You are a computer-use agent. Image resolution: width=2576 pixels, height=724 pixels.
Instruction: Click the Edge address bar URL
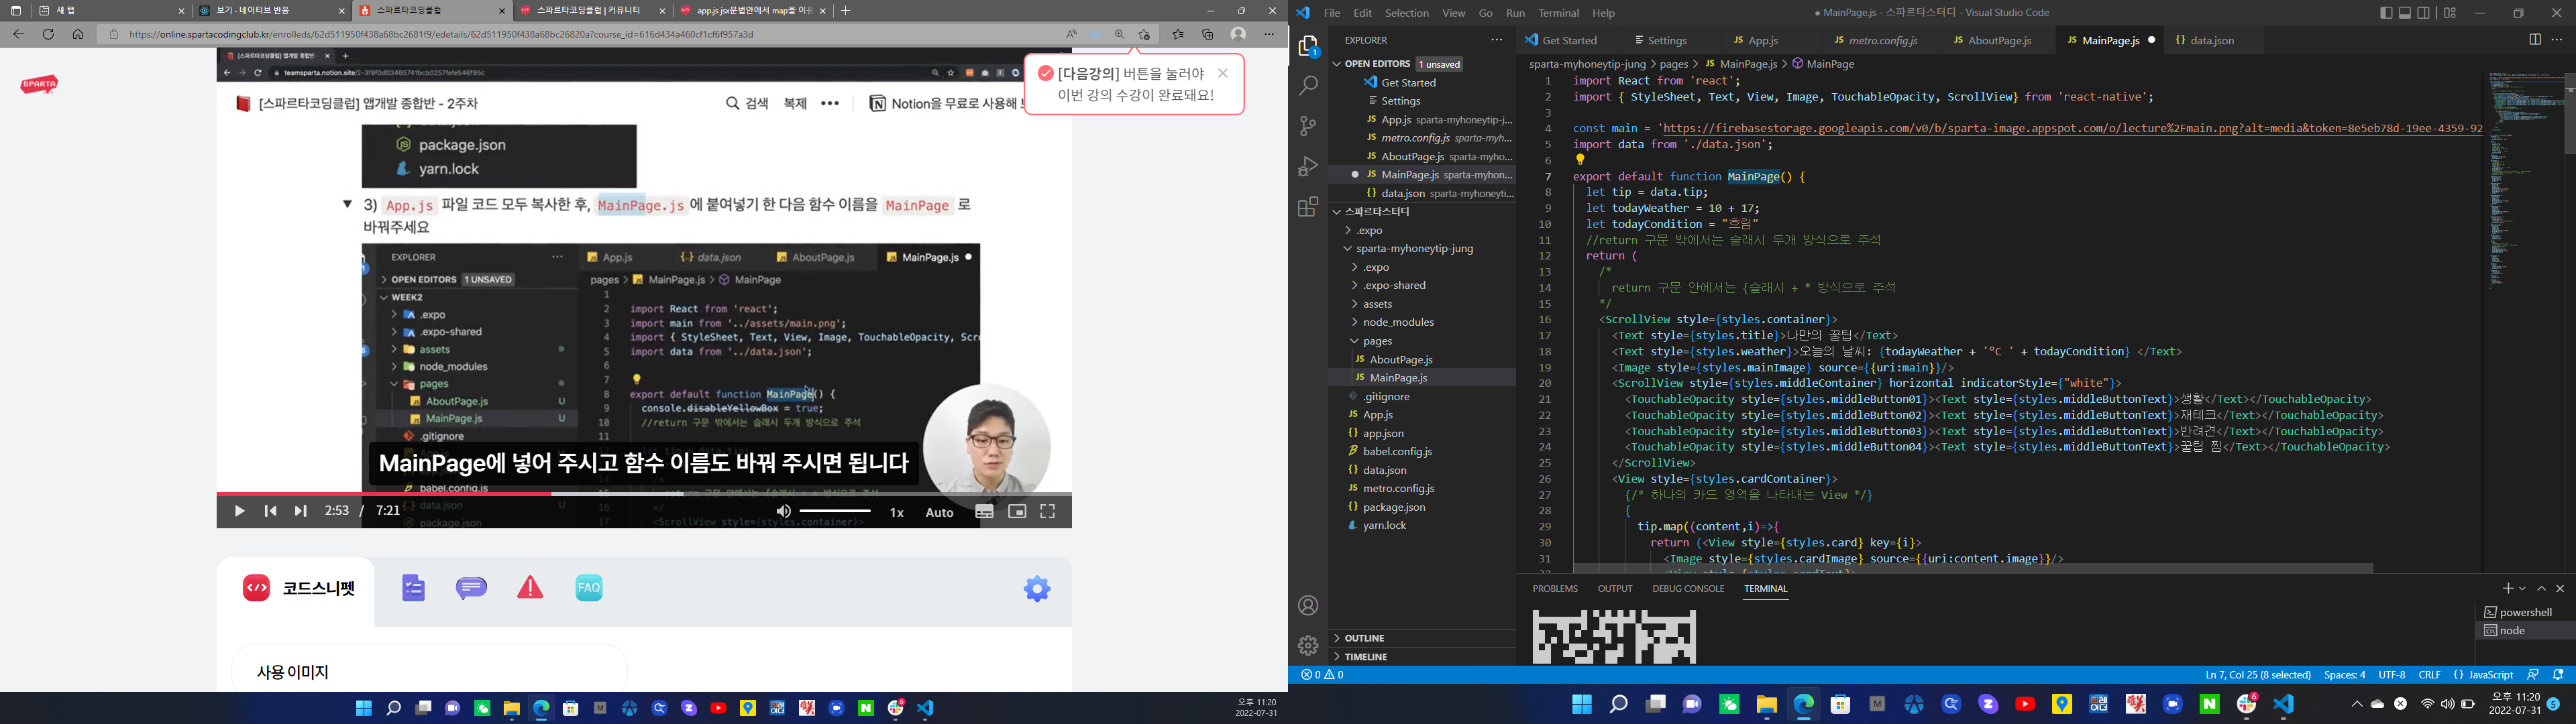click(x=442, y=34)
